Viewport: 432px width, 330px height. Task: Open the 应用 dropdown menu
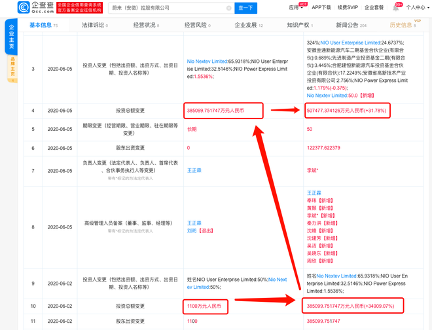click(296, 7)
